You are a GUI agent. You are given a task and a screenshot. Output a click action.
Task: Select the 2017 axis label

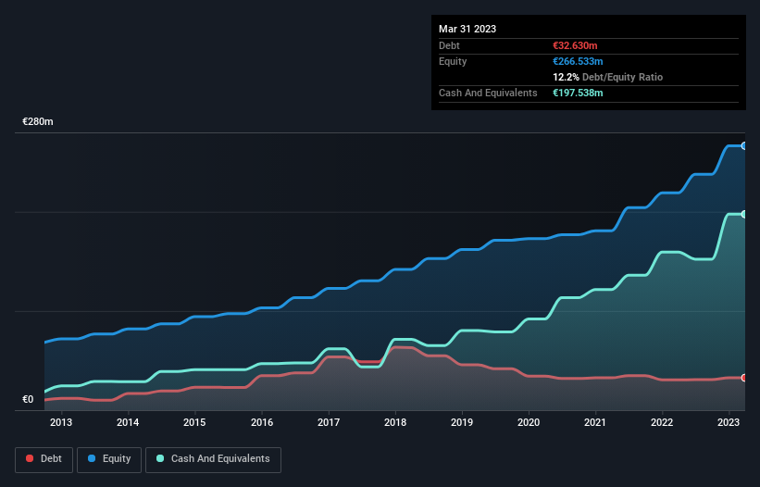pos(329,422)
